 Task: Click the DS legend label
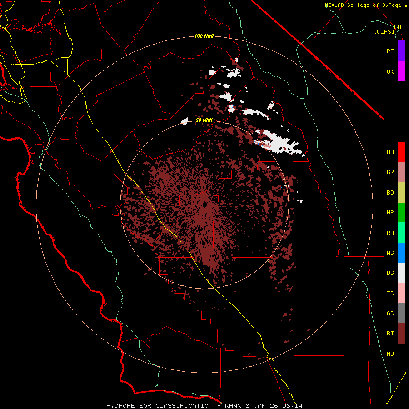tap(390, 273)
